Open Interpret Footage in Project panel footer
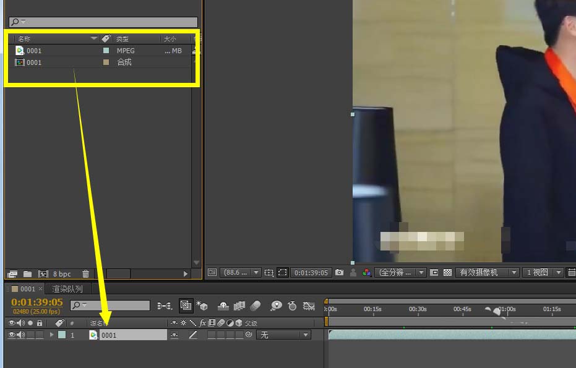 (12, 274)
